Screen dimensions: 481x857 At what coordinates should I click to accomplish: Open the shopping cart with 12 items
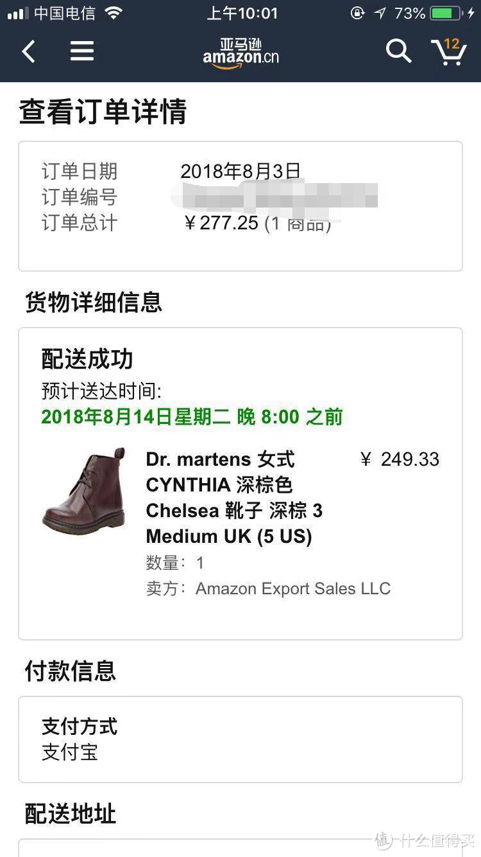[x=448, y=51]
